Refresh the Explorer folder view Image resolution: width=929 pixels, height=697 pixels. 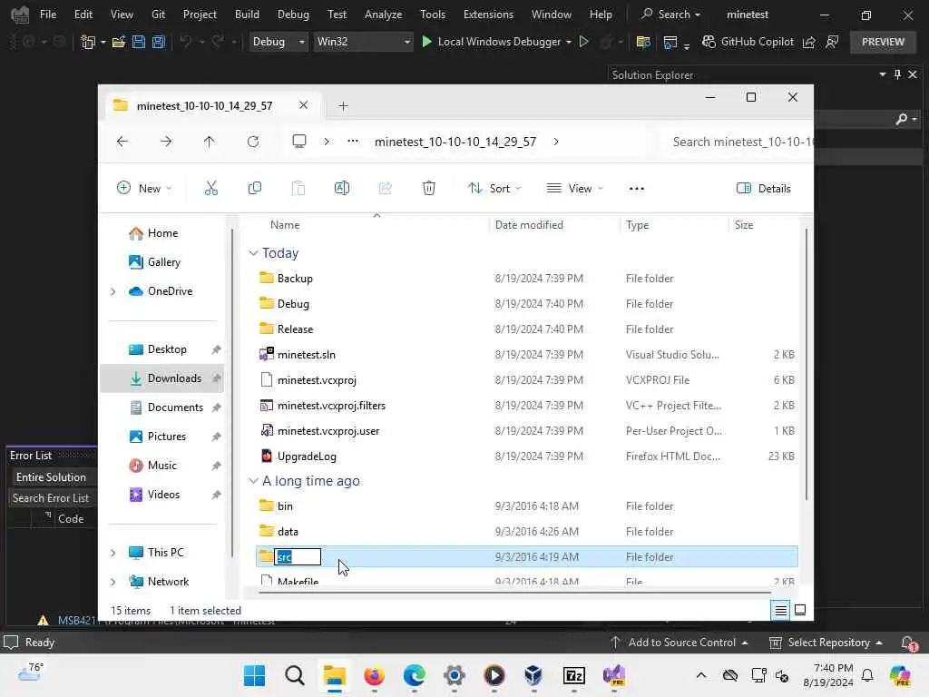(253, 142)
